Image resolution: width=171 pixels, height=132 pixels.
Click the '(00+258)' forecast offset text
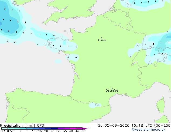tap(163, 126)
